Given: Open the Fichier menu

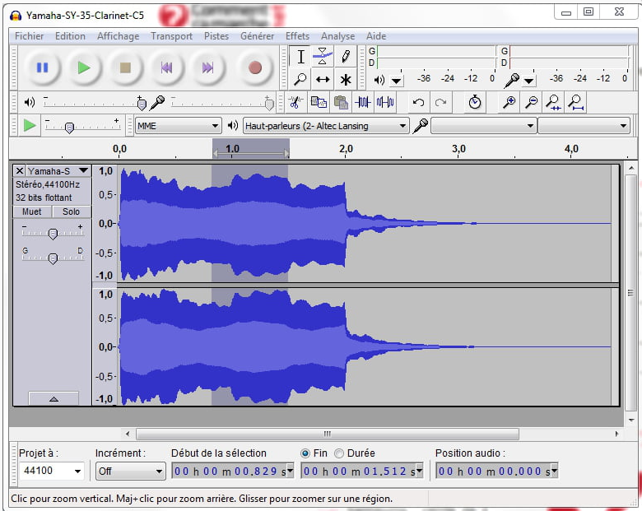Looking at the screenshot, I should coord(29,36).
